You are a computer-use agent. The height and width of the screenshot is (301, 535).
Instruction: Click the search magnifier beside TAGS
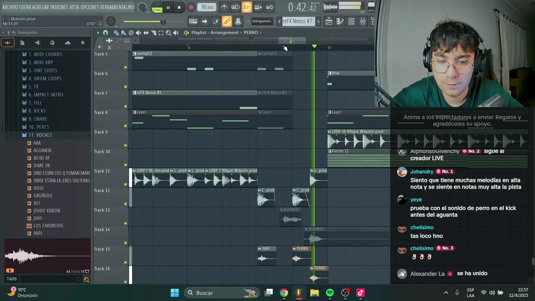(x=87, y=280)
